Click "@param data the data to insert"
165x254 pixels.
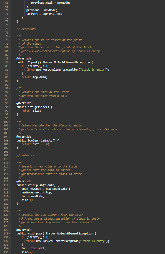(x=46, y=170)
